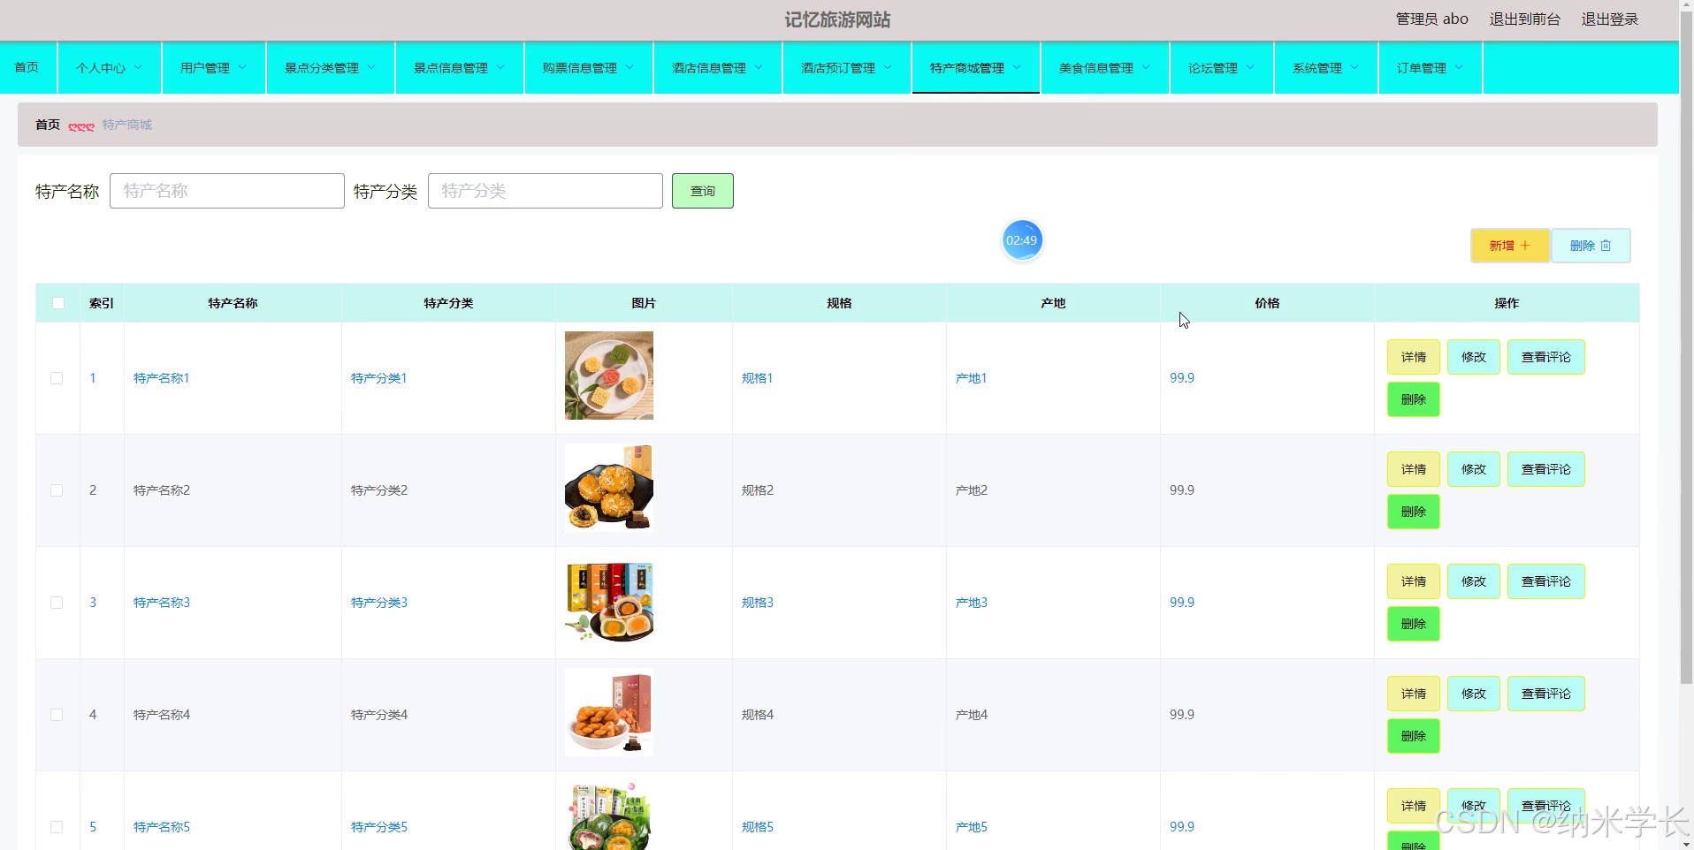1694x850 pixels.
Task: Open the 首页 navigation menu item
Action: 27,67
